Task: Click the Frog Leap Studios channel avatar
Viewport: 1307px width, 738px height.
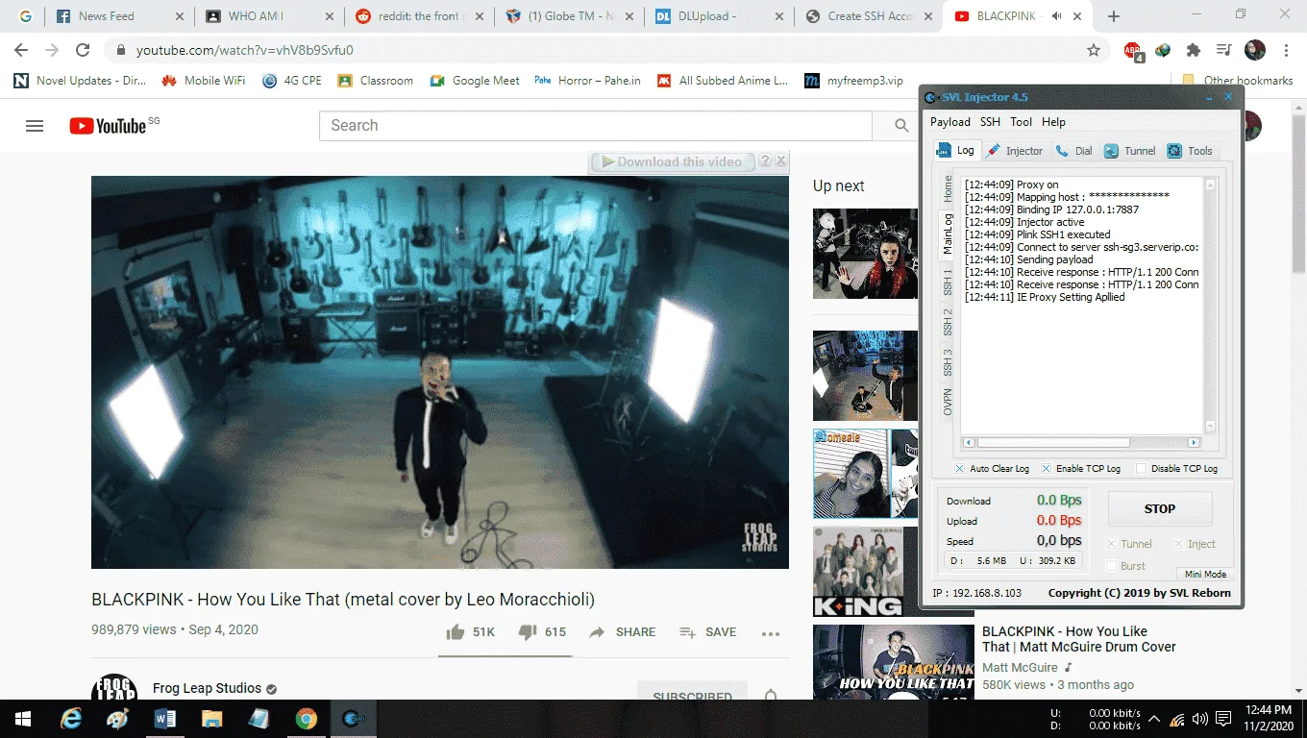Action: 113,686
